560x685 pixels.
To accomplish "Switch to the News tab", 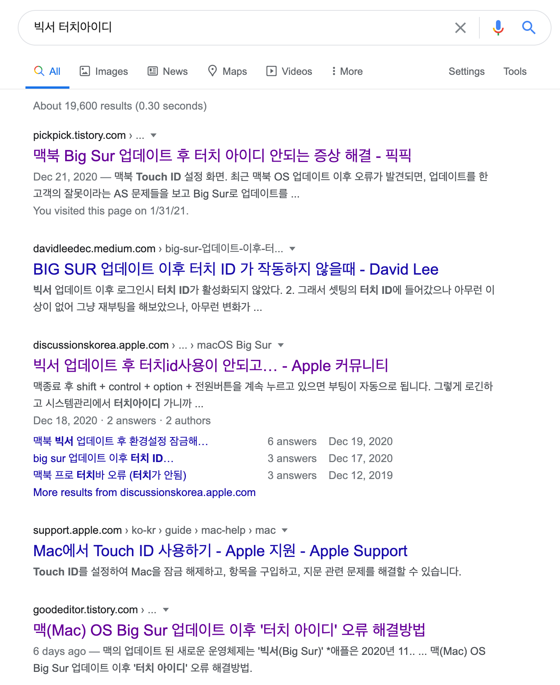I will click(168, 72).
